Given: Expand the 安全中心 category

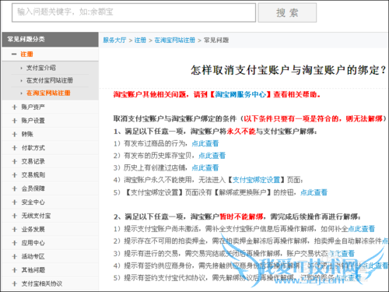Looking at the screenshot, I should pyautogui.click(x=15, y=202).
